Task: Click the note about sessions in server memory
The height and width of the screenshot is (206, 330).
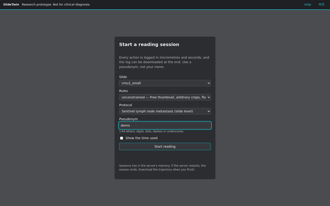Action: click(163, 168)
